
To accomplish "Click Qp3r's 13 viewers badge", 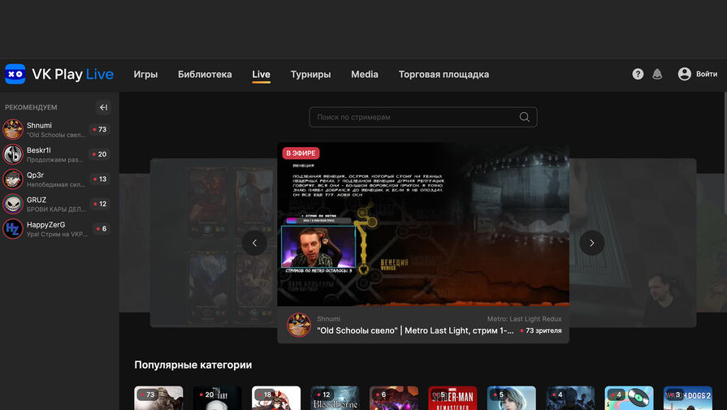I will click(100, 179).
